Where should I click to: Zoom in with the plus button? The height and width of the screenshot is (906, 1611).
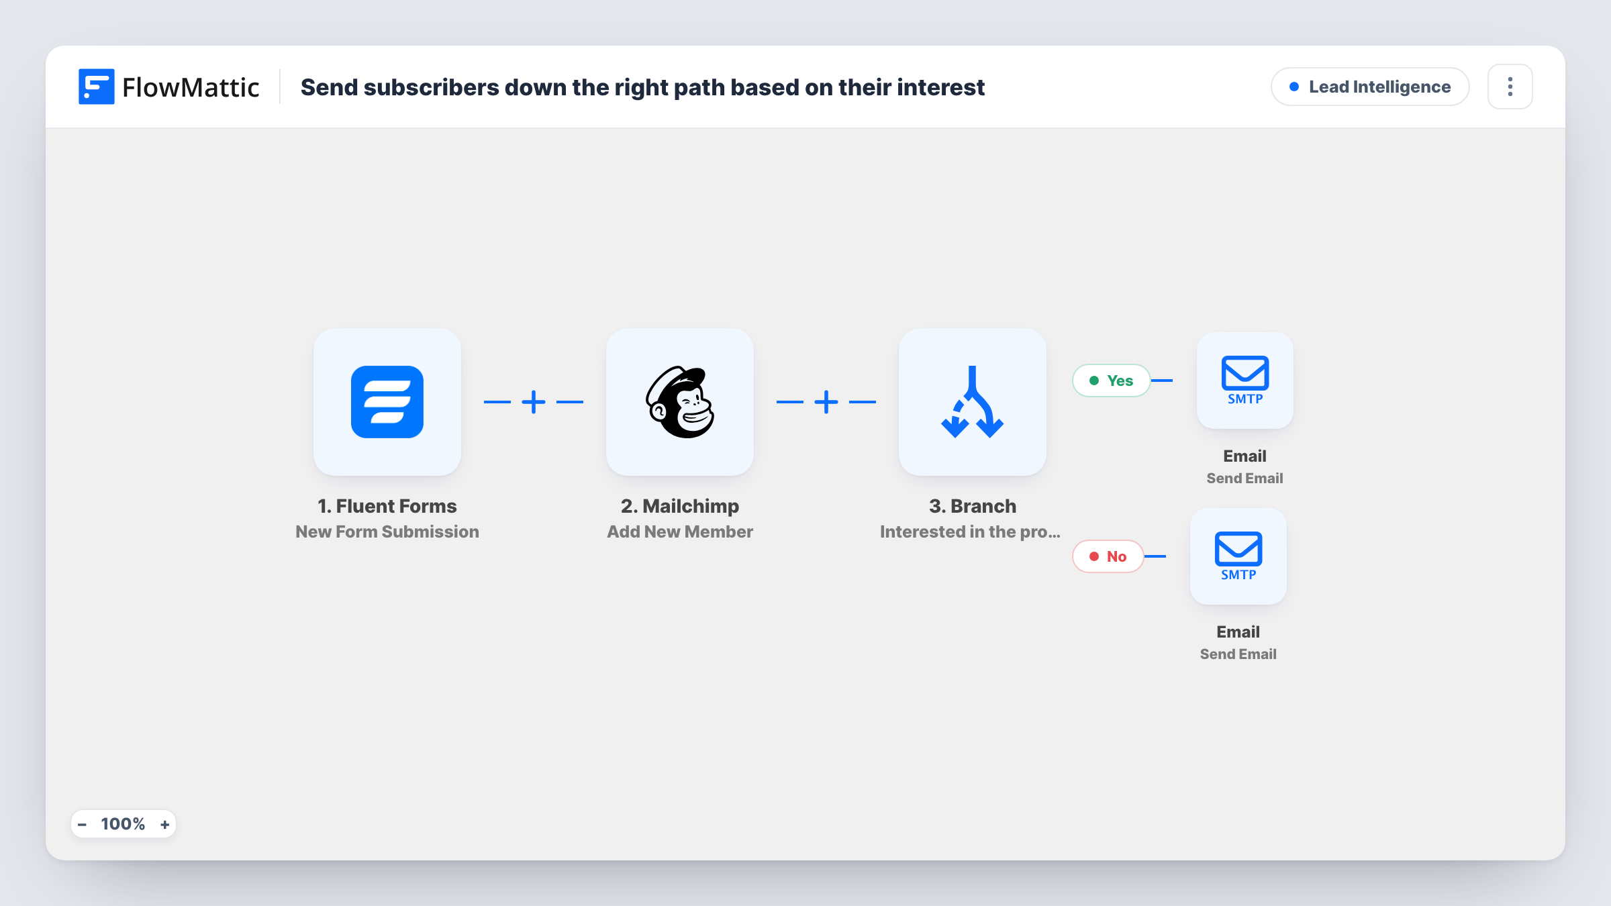coord(165,824)
